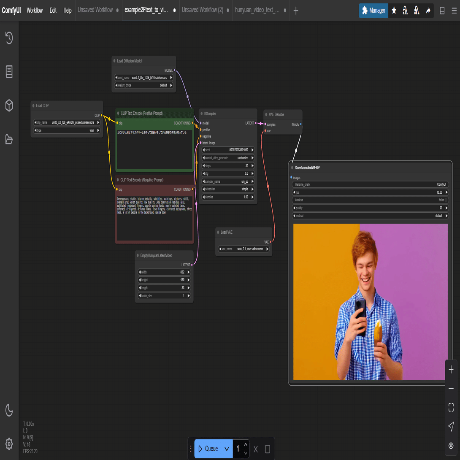Click the filename_prefix ComfyUI field
Screen dimensions: 460x460
click(x=370, y=184)
